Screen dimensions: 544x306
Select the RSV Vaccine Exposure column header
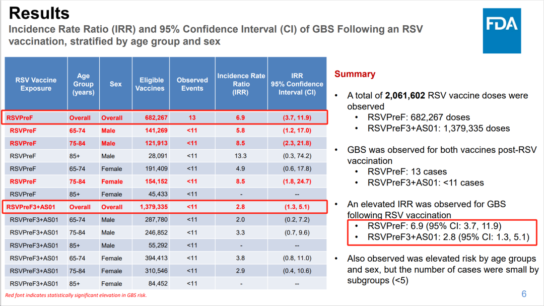(x=36, y=84)
